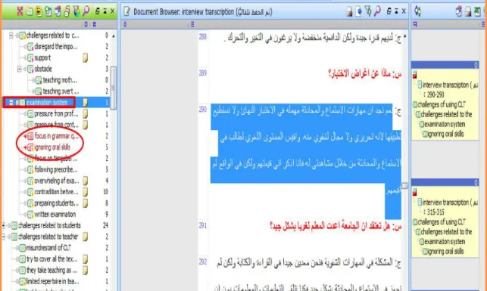Collapse the challenges related to teacher node
Viewport: 487px width, 291px height.
pos(4,237)
